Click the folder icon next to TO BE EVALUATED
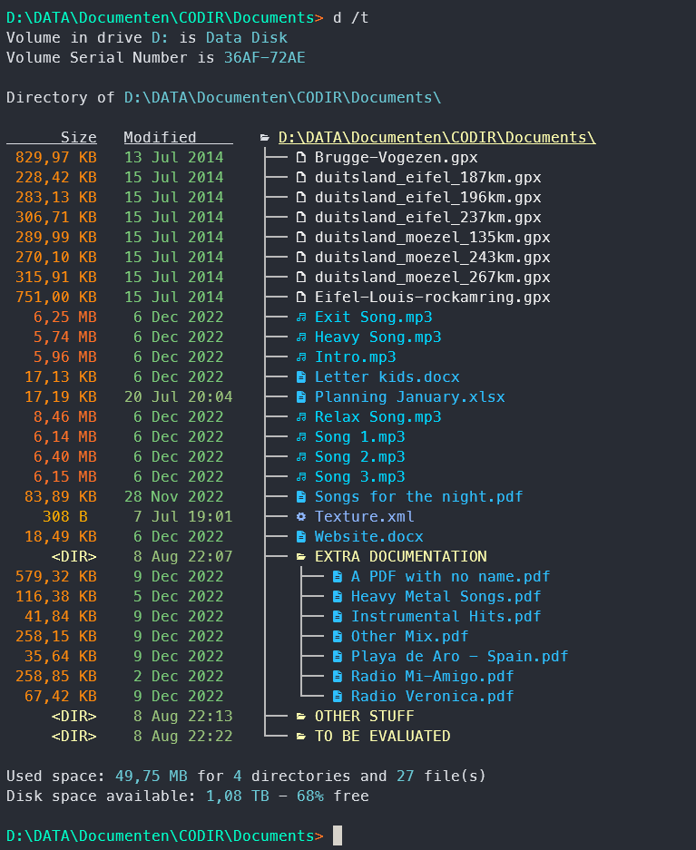696x850 pixels. pyautogui.click(x=301, y=737)
